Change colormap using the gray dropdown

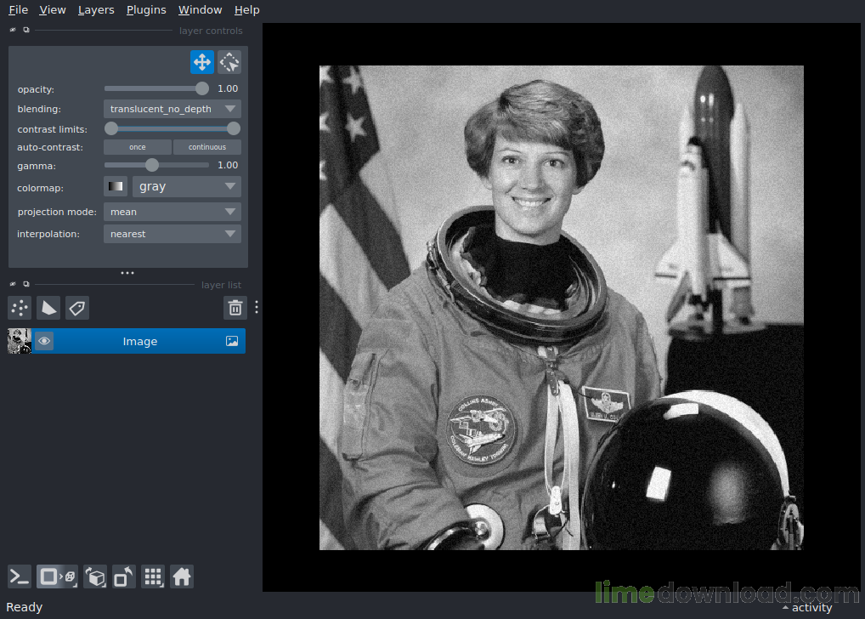point(186,185)
